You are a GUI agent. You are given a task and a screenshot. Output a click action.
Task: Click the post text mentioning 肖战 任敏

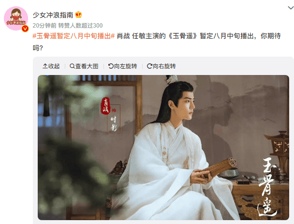157,42
